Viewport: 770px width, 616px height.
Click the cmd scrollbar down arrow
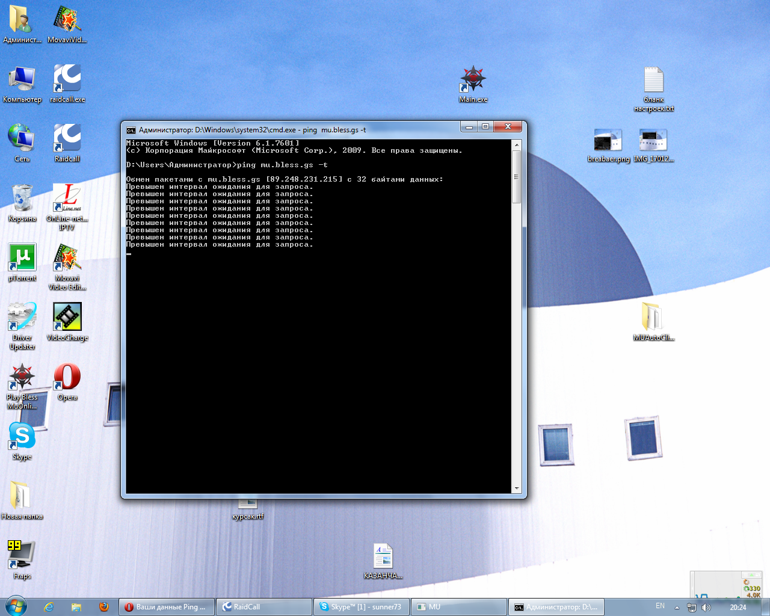click(x=517, y=488)
